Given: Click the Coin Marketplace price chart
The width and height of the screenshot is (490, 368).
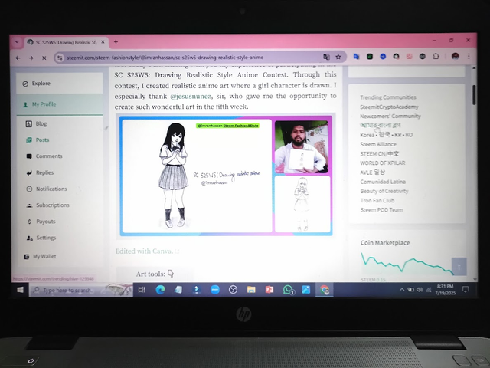Looking at the screenshot, I should pyautogui.click(x=407, y=264).
